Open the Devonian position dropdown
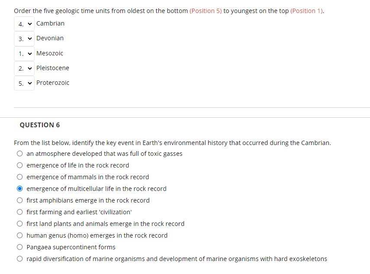 pyautogui.click(x=24, y=39)
